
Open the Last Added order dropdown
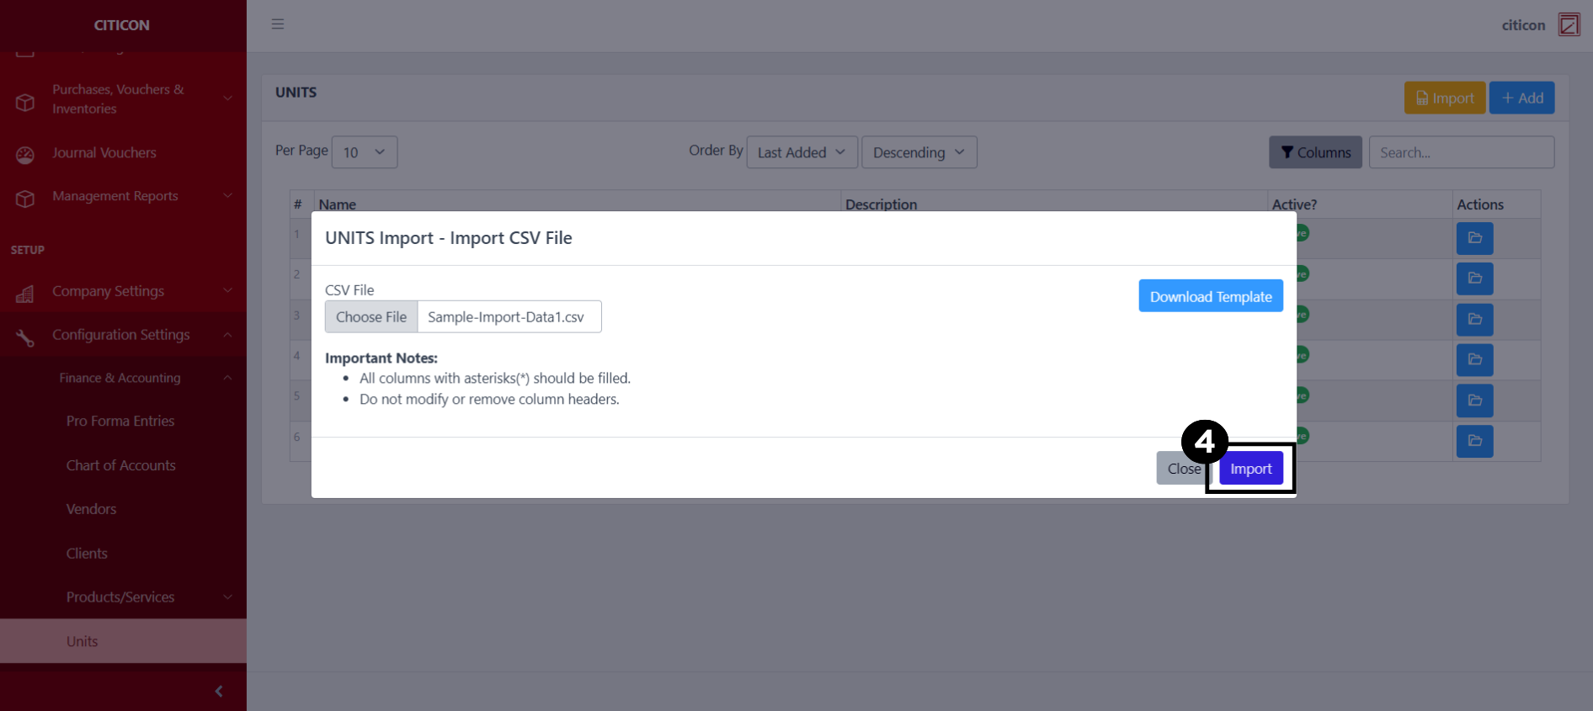[x=801, y=152]
